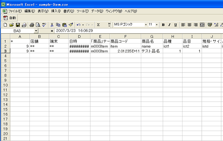Open the font name dropdown MS Pゴシック
The width and height of the screenshot is (223, 141).
click(x=146, y=25)
